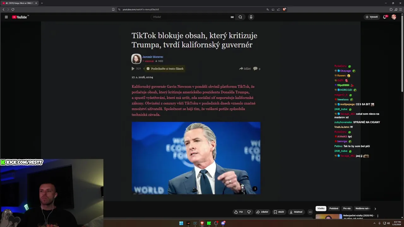Open the Brave Shields lion icon

tap(284, 9)
